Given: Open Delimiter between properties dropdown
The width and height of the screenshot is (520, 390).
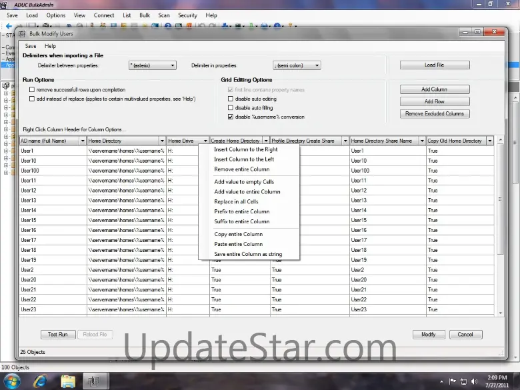Looking at the screenshot, I should [153, 65].
